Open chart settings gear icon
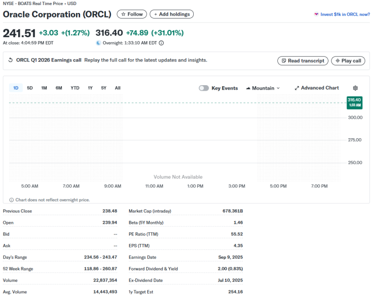This screenshot has width=372, height=297. (355, 88)
